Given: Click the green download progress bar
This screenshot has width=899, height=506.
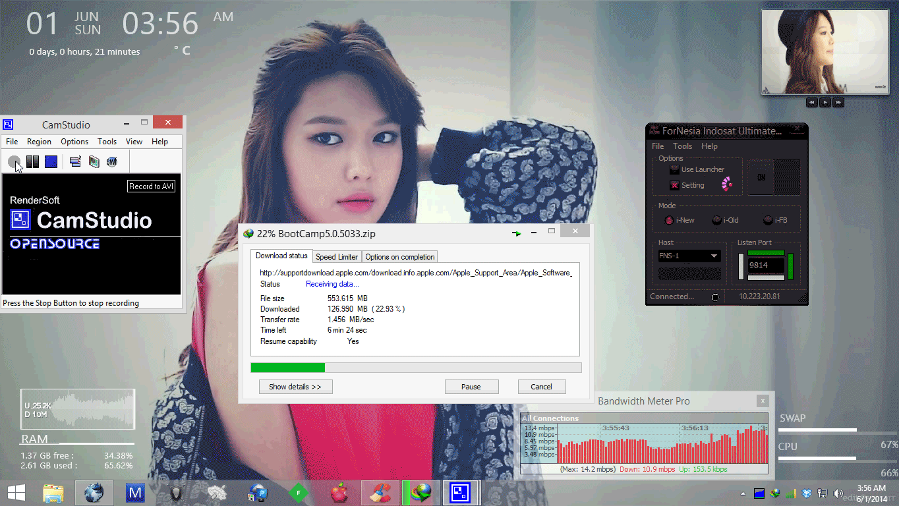Looking at the screenshot, I should click(x=288, y=368).
